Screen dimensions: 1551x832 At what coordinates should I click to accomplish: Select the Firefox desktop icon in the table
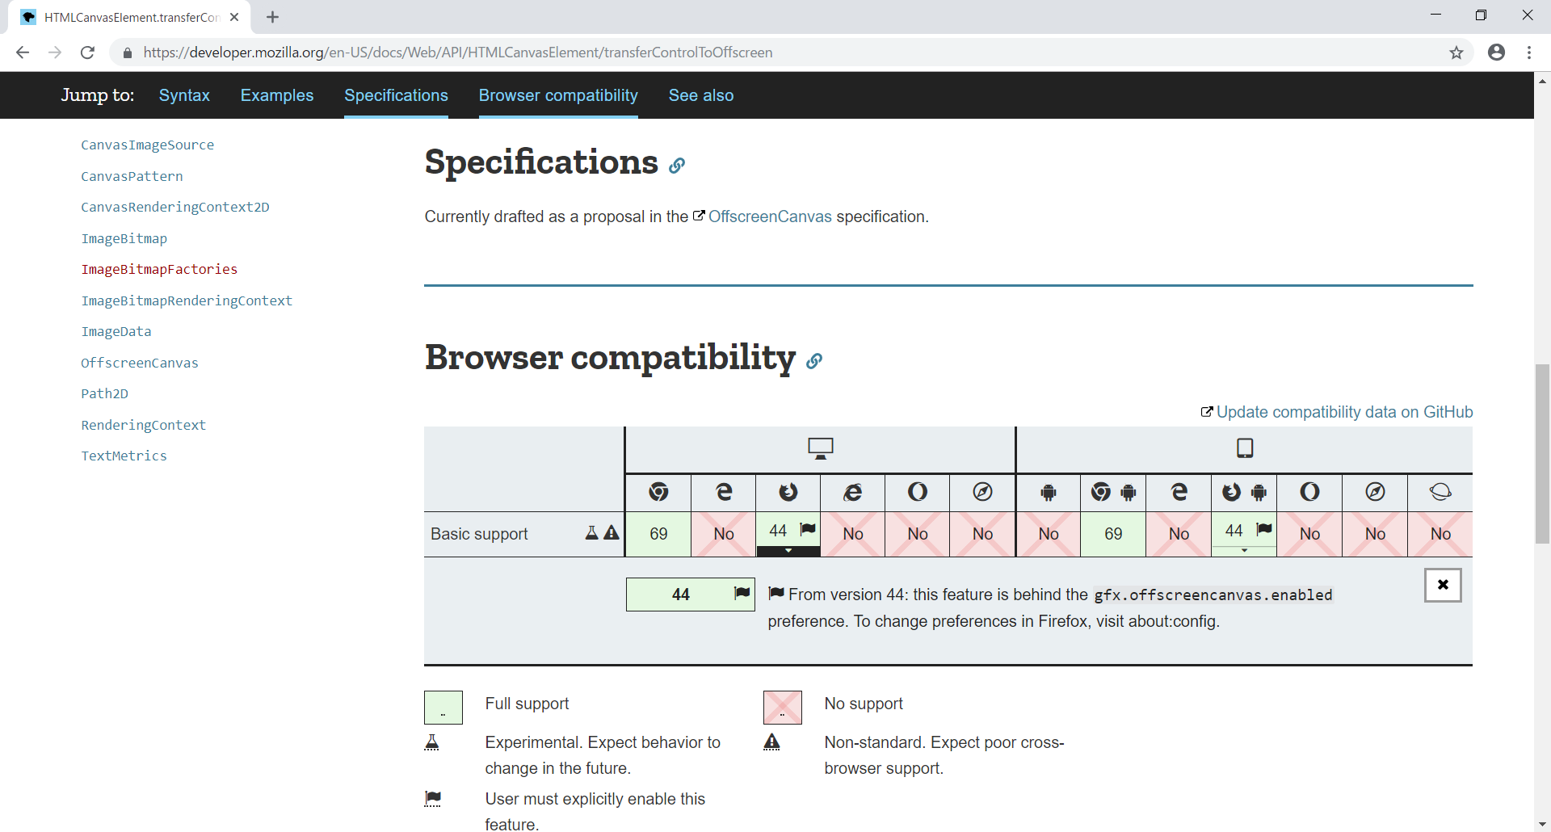(x=788, y=493)
